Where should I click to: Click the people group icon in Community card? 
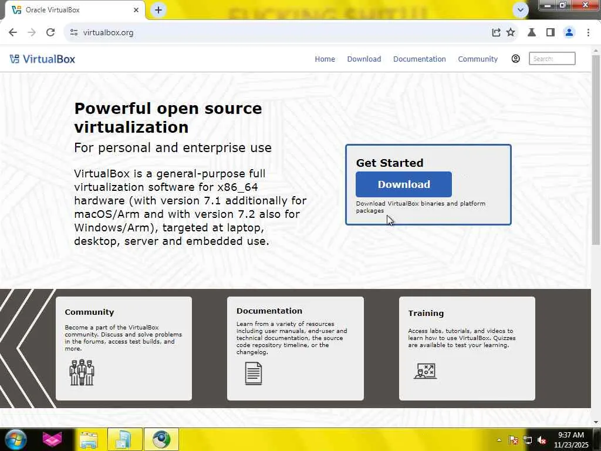[x=82, y=372]
